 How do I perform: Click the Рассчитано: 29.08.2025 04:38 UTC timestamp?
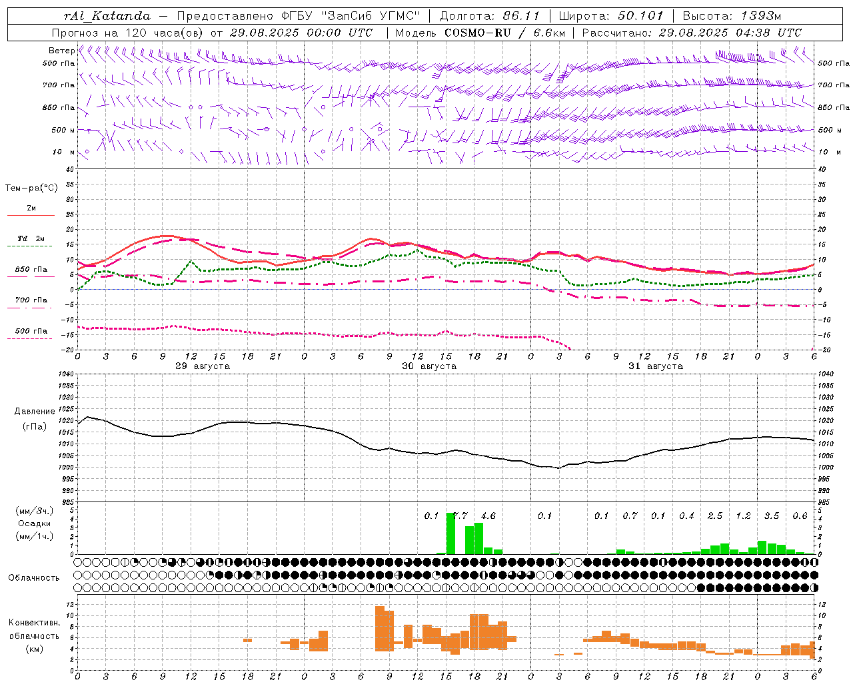click(692, 33)
